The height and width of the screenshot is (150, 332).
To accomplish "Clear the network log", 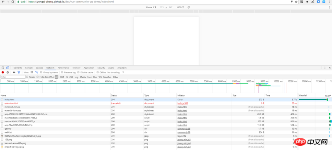I will pos(7,73).
